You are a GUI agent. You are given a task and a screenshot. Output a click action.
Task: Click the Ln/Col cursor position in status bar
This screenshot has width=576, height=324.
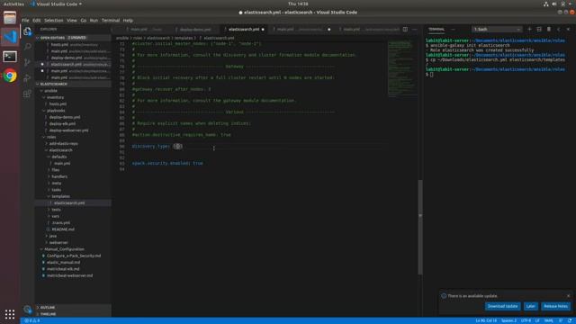click(486, 320)
